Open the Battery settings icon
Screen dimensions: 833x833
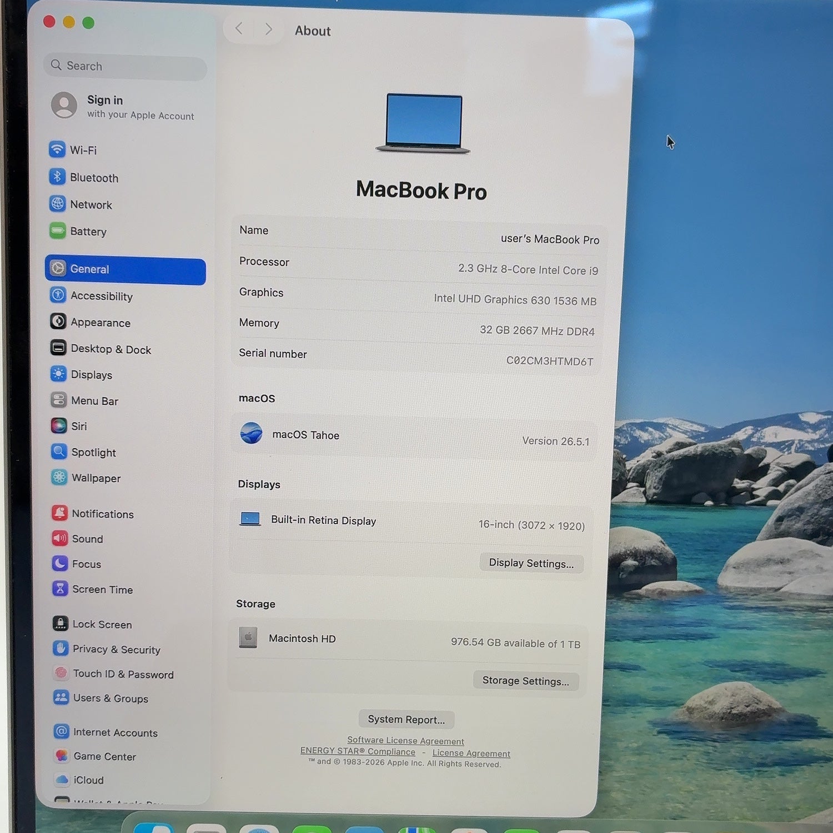[x=58, y=230]
